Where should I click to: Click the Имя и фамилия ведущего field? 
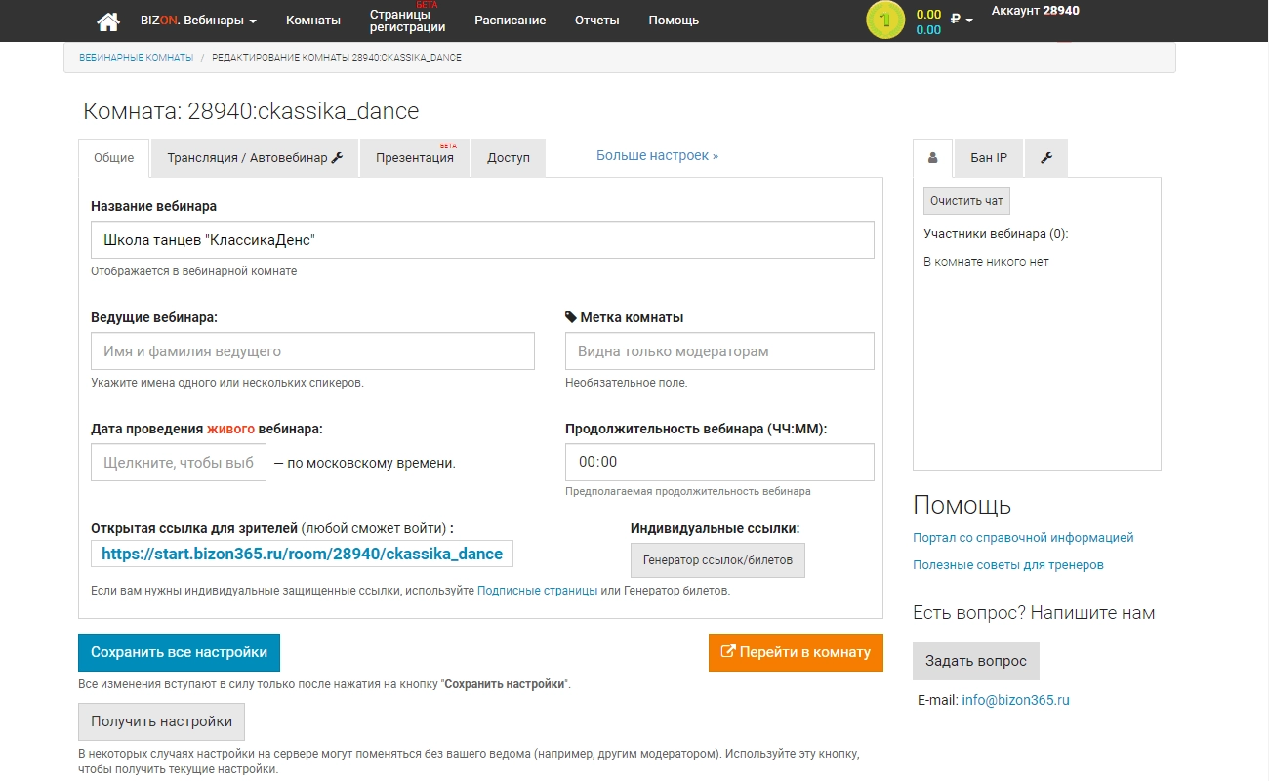tap(312, 351)
